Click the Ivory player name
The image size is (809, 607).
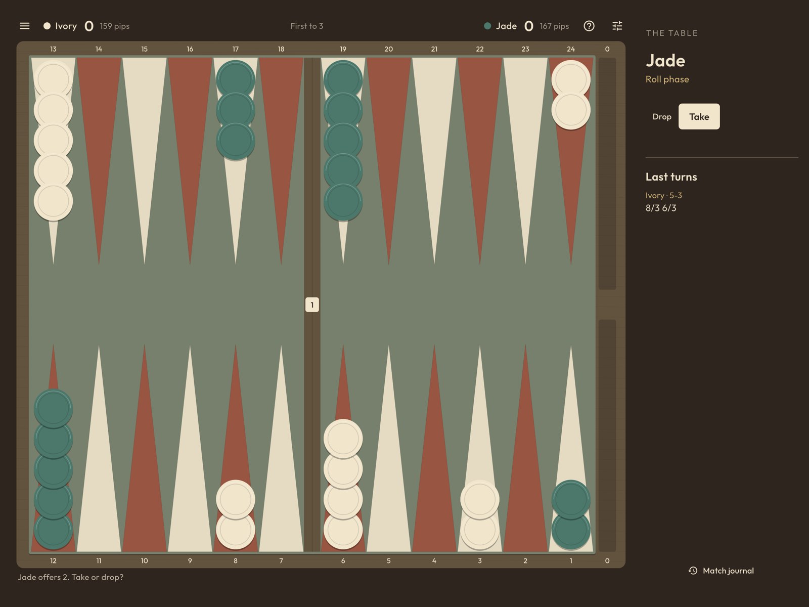click(66, 26)
